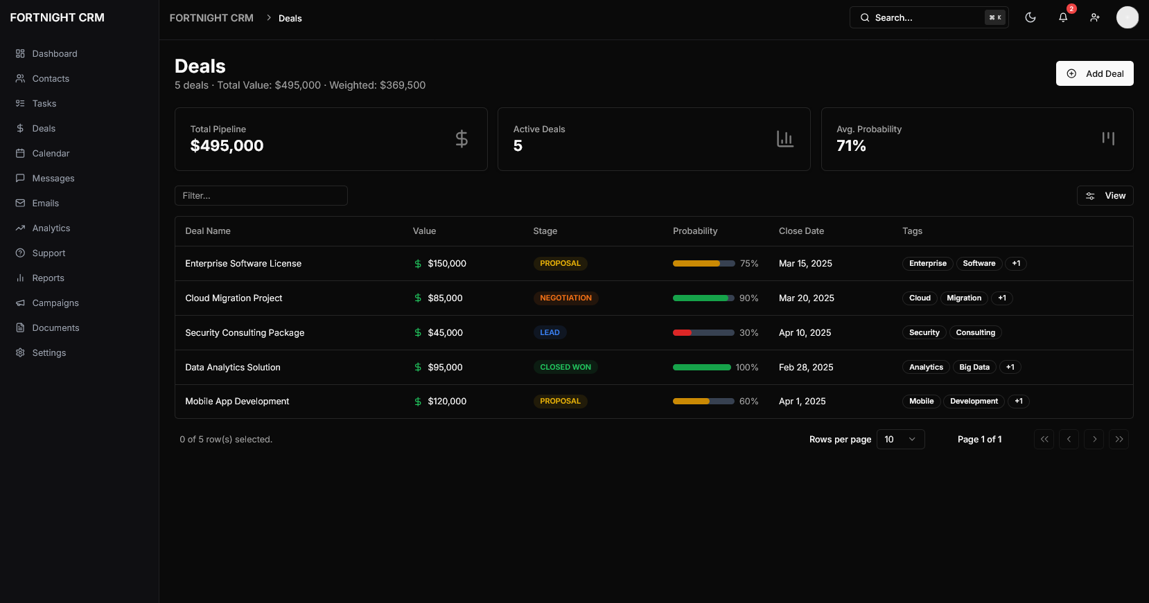Screen dimensions: 1149x603
Task: Select Settings in the sidebar
Action: pos(79,352)
